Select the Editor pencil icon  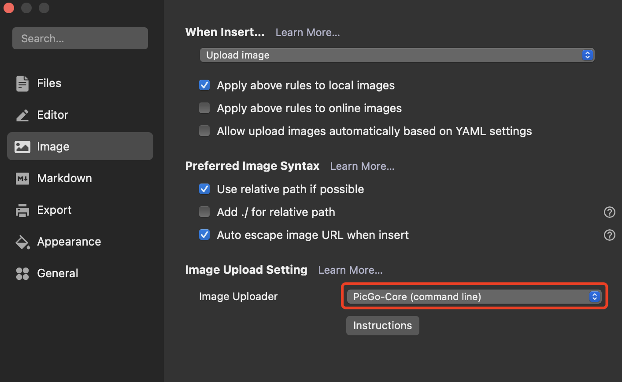point(22,115)
